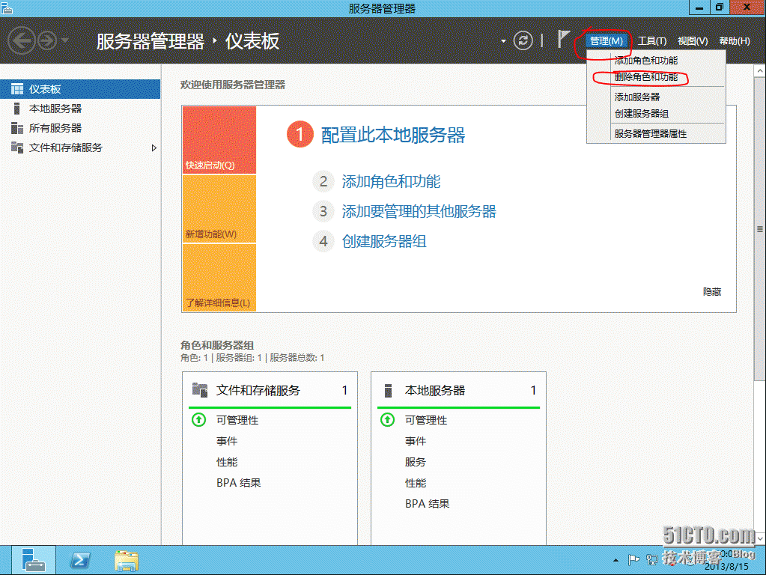The image size is (766, 575).
Task: Click the Action Center flag in tray
Action: pos(633,559)
